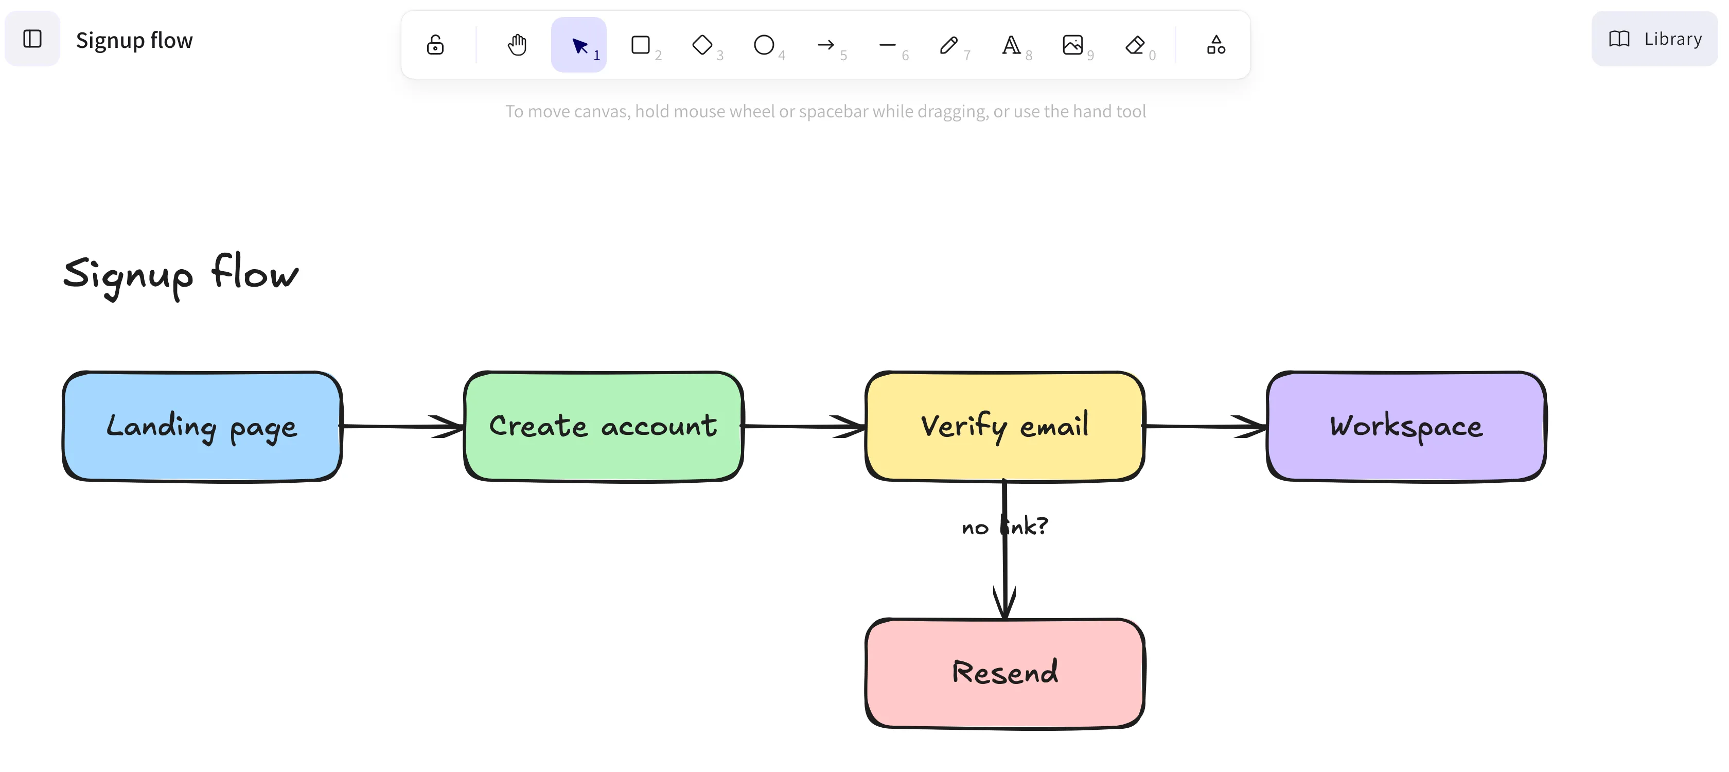The width and height of the screenshot is (1729, 772).
Task: Toggle the sidebar panel icon
Action: (32, 39)
